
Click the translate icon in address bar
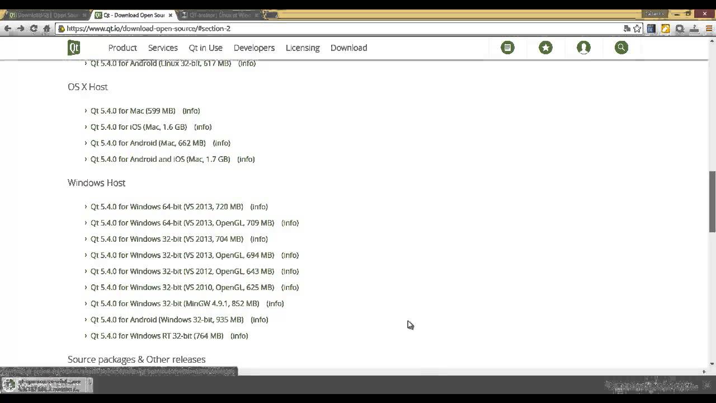[x=627, y=29]
